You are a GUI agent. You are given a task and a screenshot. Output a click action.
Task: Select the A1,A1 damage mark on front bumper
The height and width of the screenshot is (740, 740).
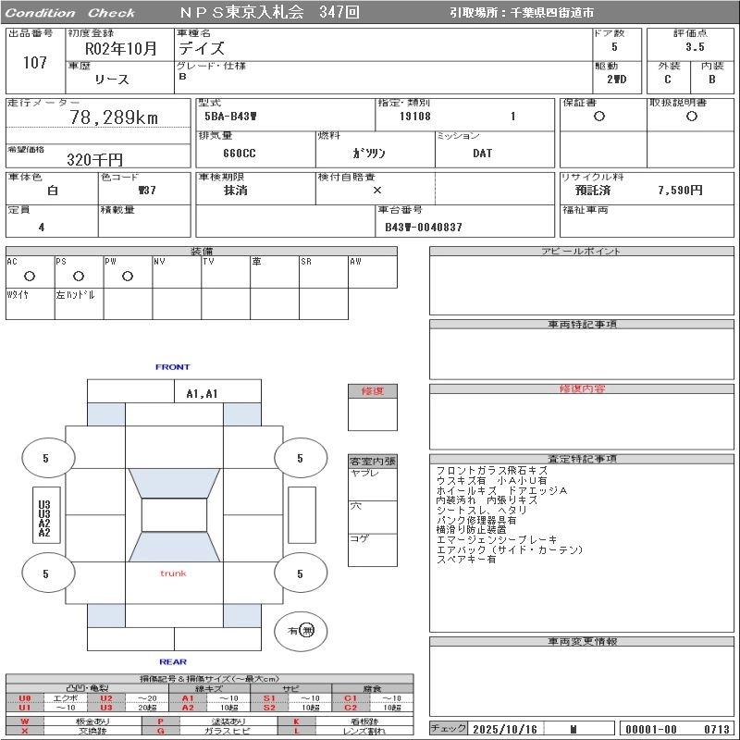pos(202,393)
